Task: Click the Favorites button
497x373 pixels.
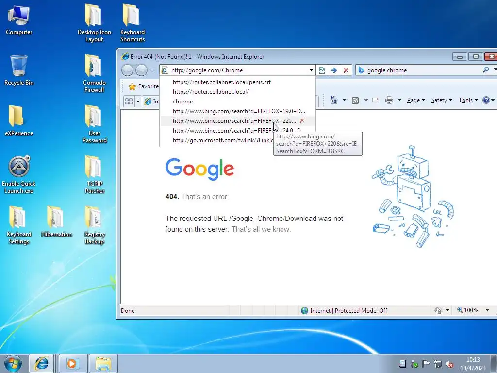Action: pyautogui.click(x=143, y=86)
